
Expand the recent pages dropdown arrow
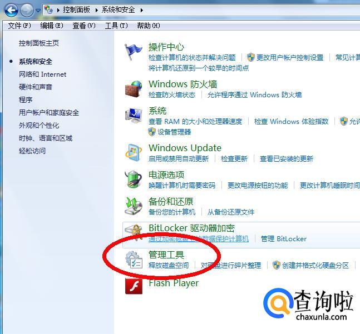pyautogui.click(x=38, y=11)
